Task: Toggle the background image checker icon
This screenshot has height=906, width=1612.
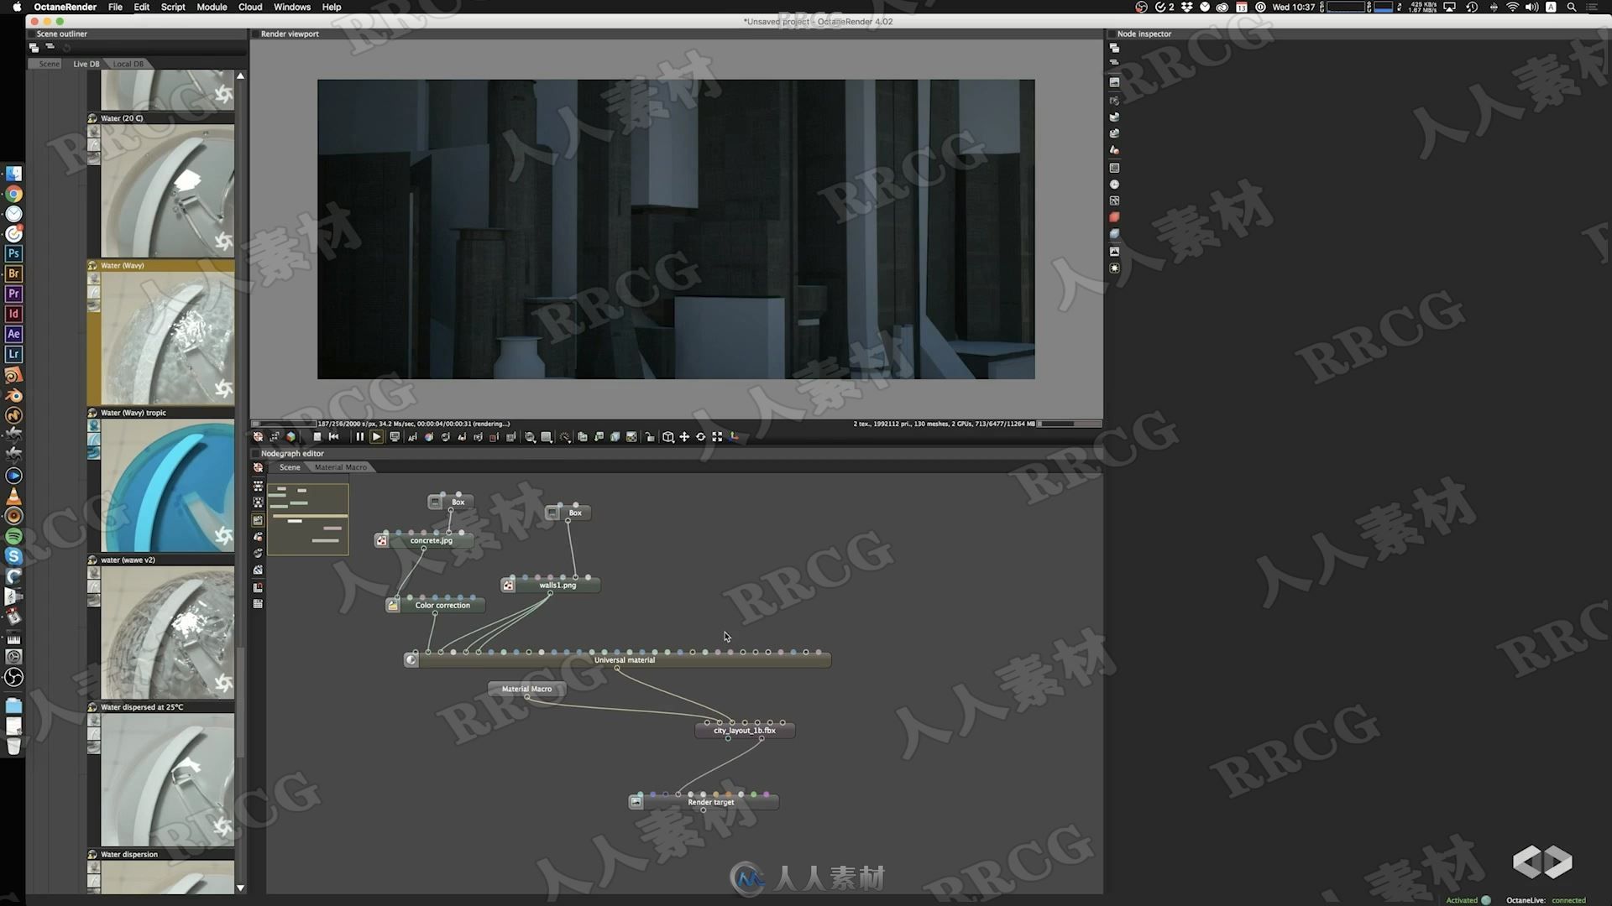Action: [631, 436]
